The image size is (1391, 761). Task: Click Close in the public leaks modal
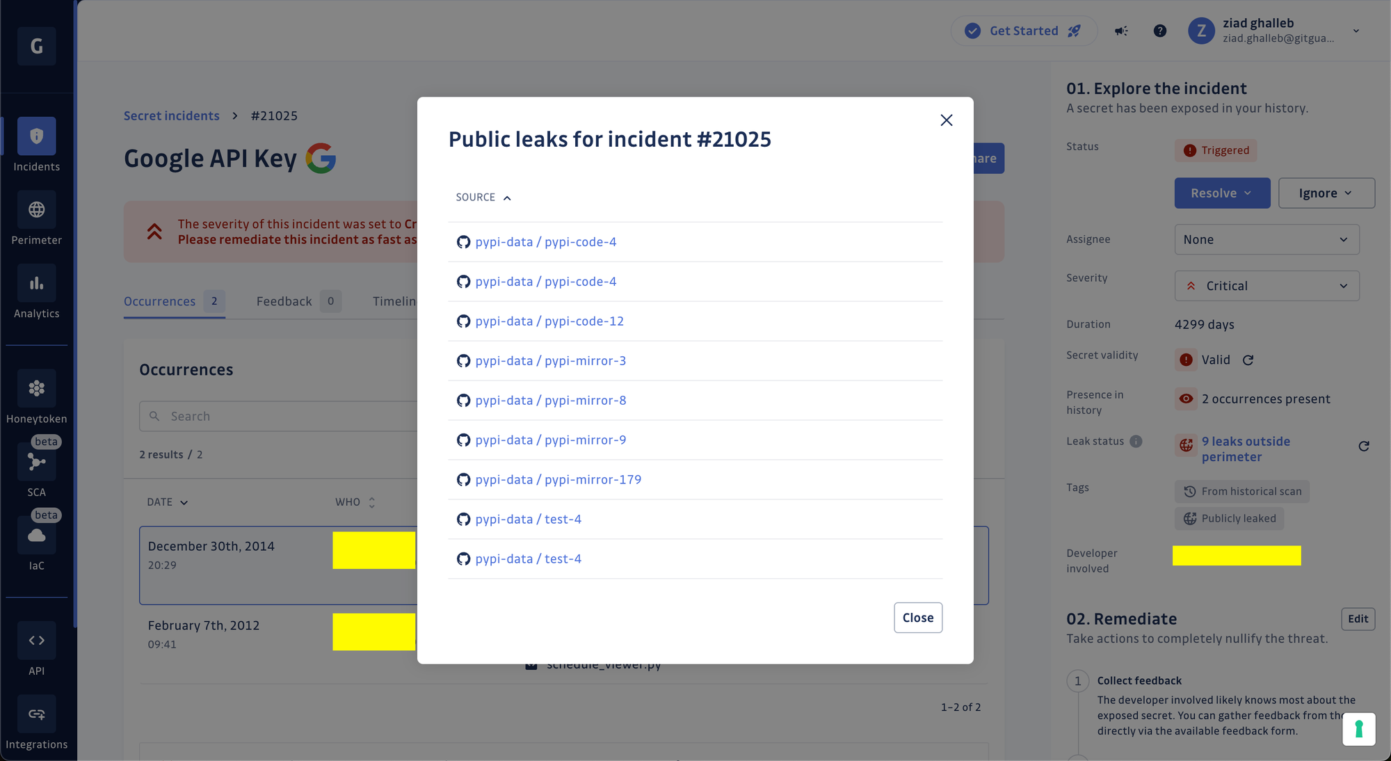[x=917, y=618]
